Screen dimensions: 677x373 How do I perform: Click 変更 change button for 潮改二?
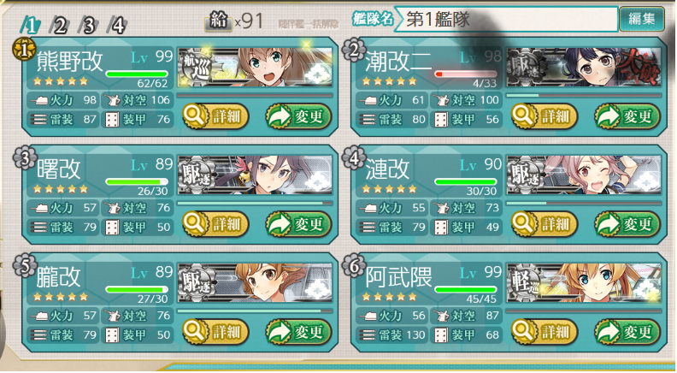627,116
